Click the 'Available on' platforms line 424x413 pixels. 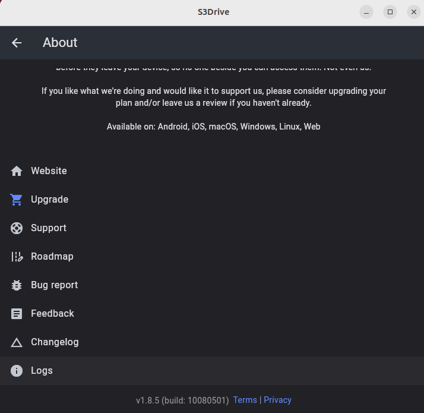(x=213, y=127)
